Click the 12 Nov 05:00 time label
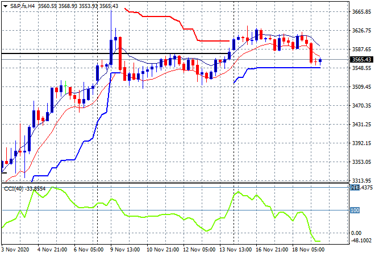The image size is (375, 256). pos(199,250)
